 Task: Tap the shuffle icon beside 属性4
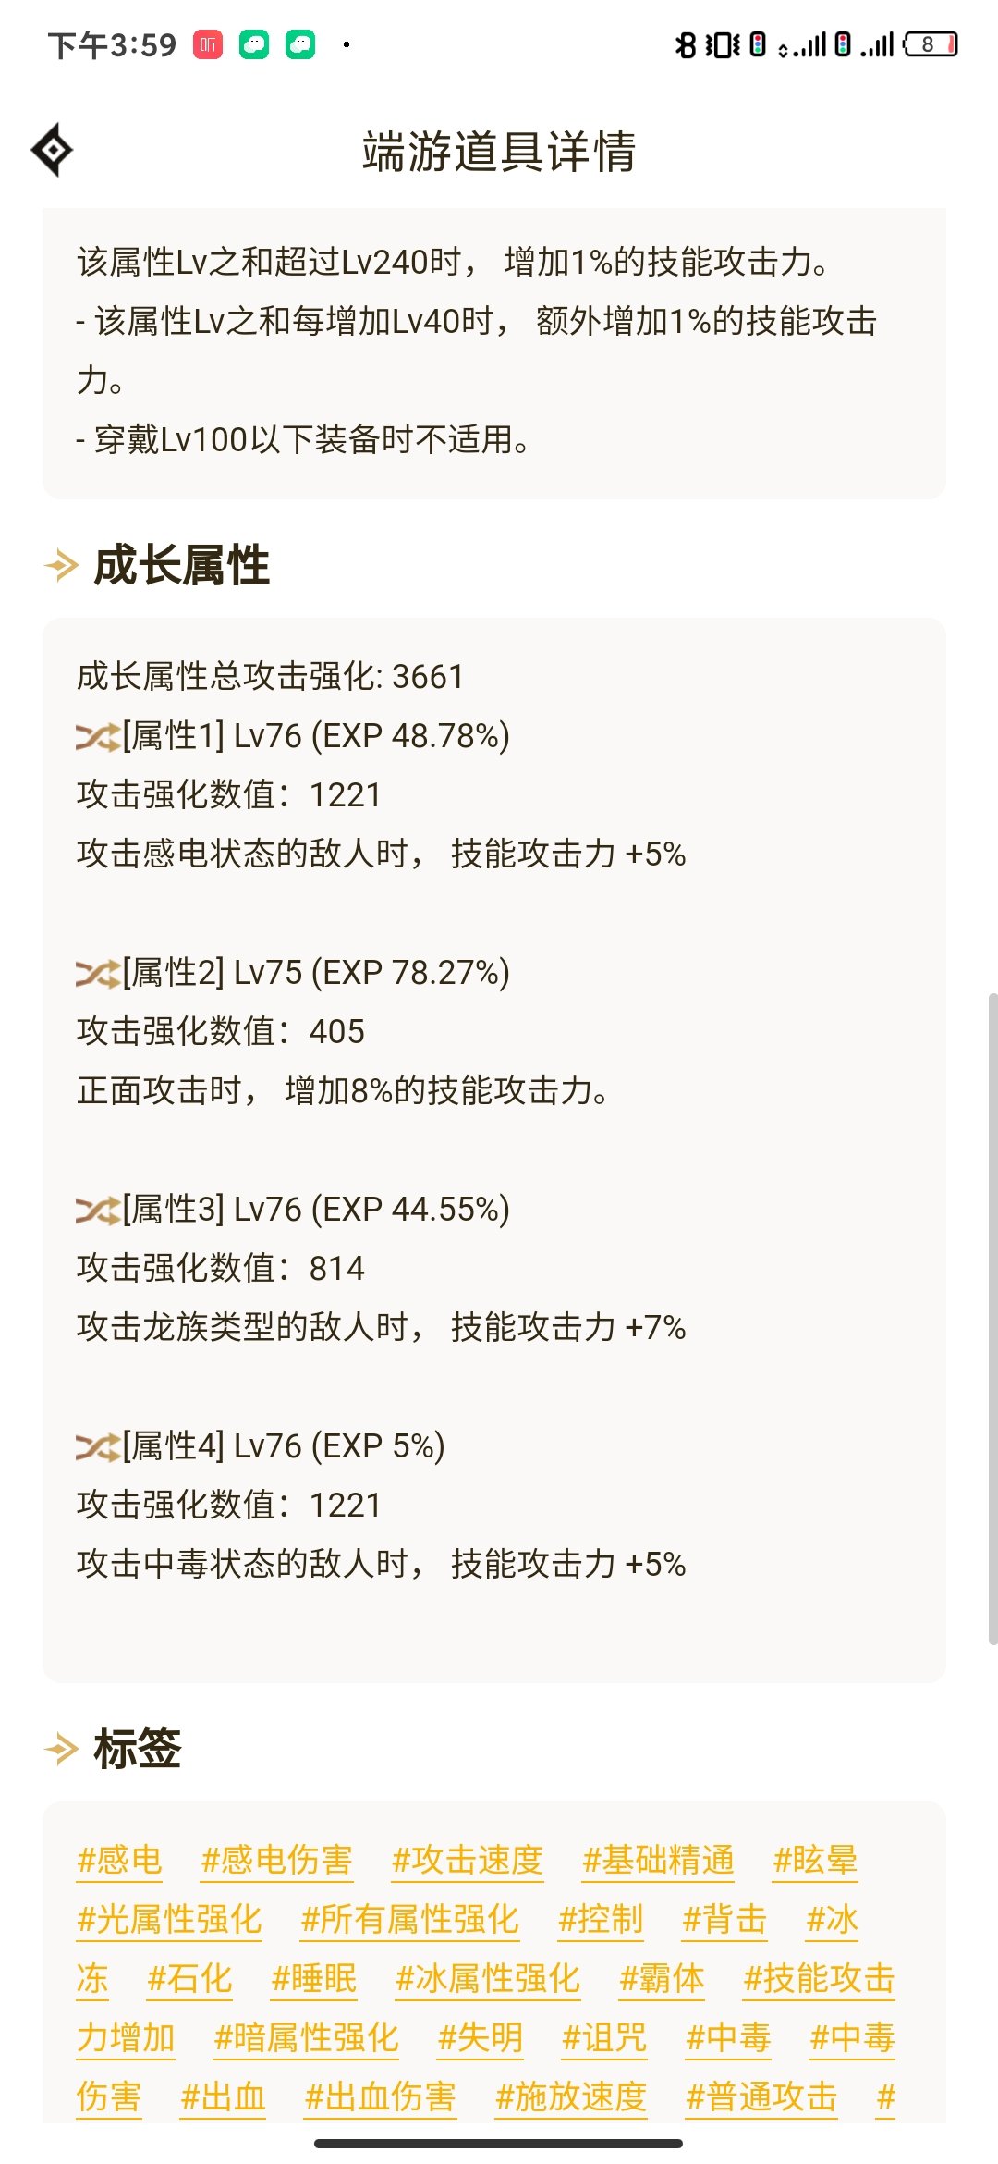98,1447
